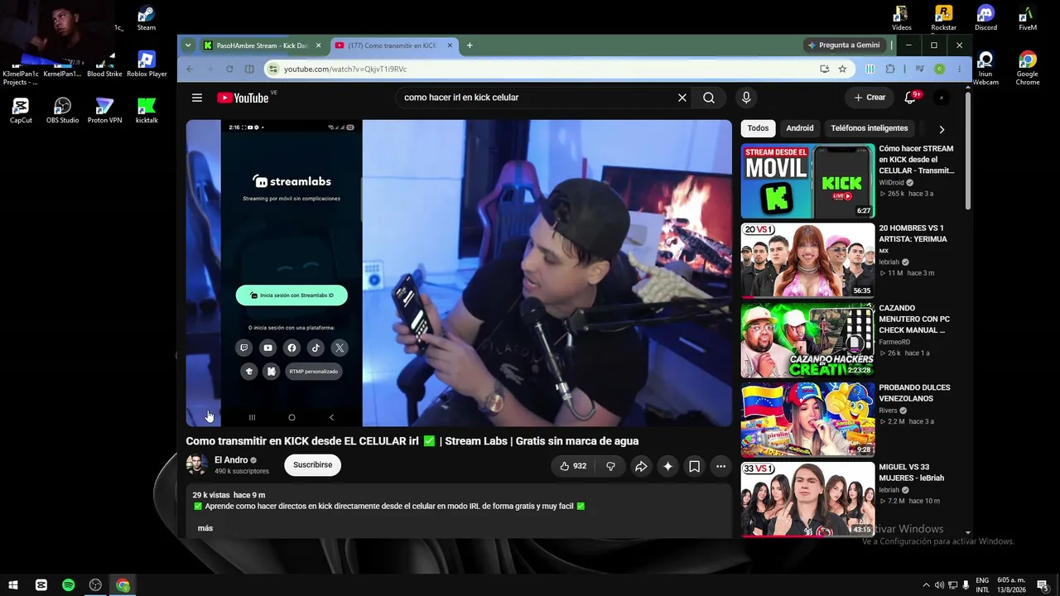Bookmark this page with the star

pos(842,69)
